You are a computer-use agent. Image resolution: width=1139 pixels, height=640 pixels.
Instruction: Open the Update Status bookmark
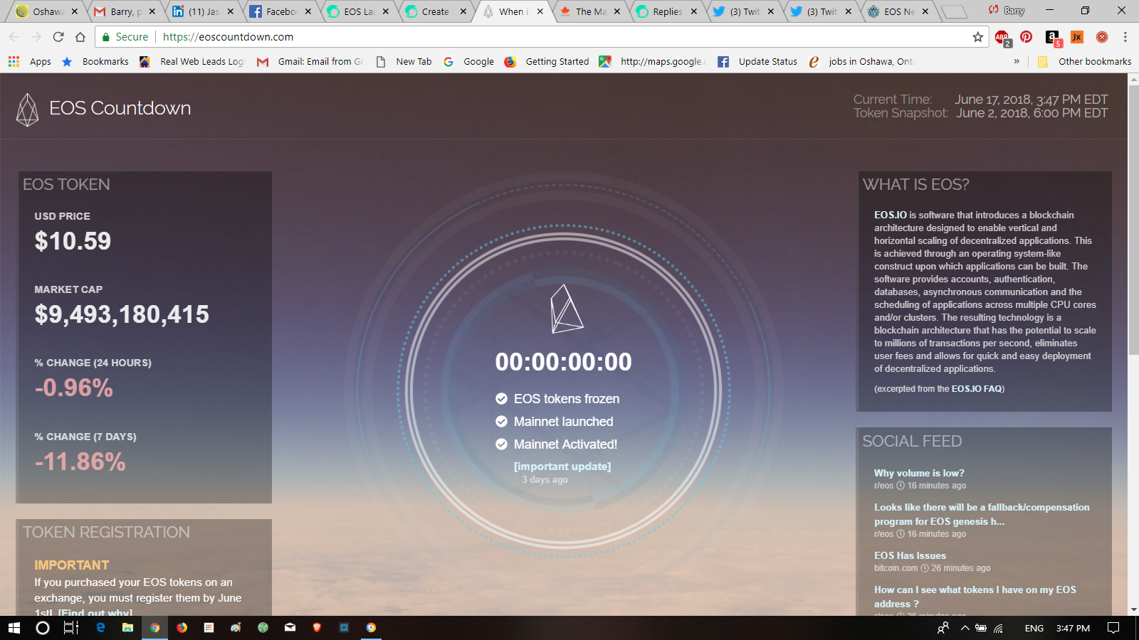click(757, 62)
